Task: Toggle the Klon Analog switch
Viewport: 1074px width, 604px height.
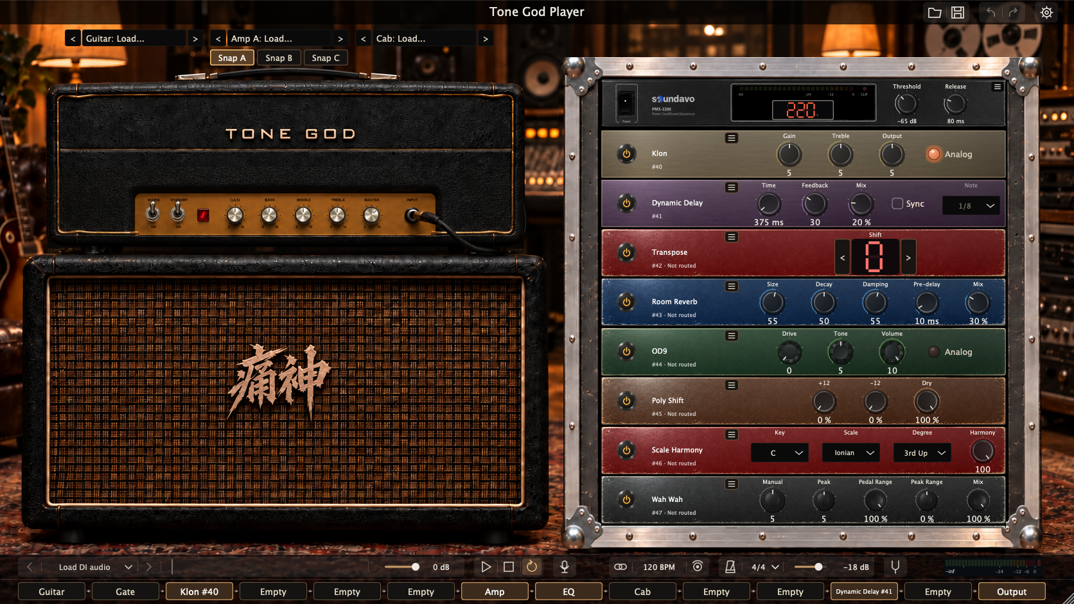Action: (934, 154)
